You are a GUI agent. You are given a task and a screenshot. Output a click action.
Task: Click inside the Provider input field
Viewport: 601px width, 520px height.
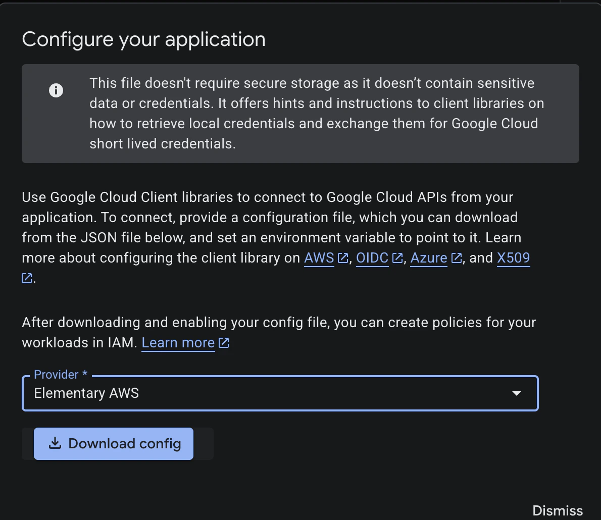(x=253, y=393)
